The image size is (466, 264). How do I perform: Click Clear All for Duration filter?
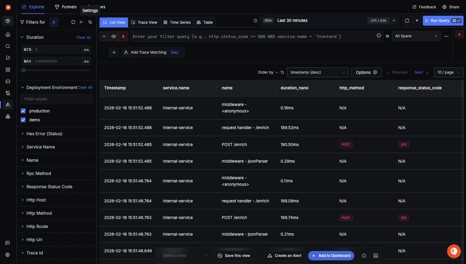pyautogui.click(x=83, y=37)
